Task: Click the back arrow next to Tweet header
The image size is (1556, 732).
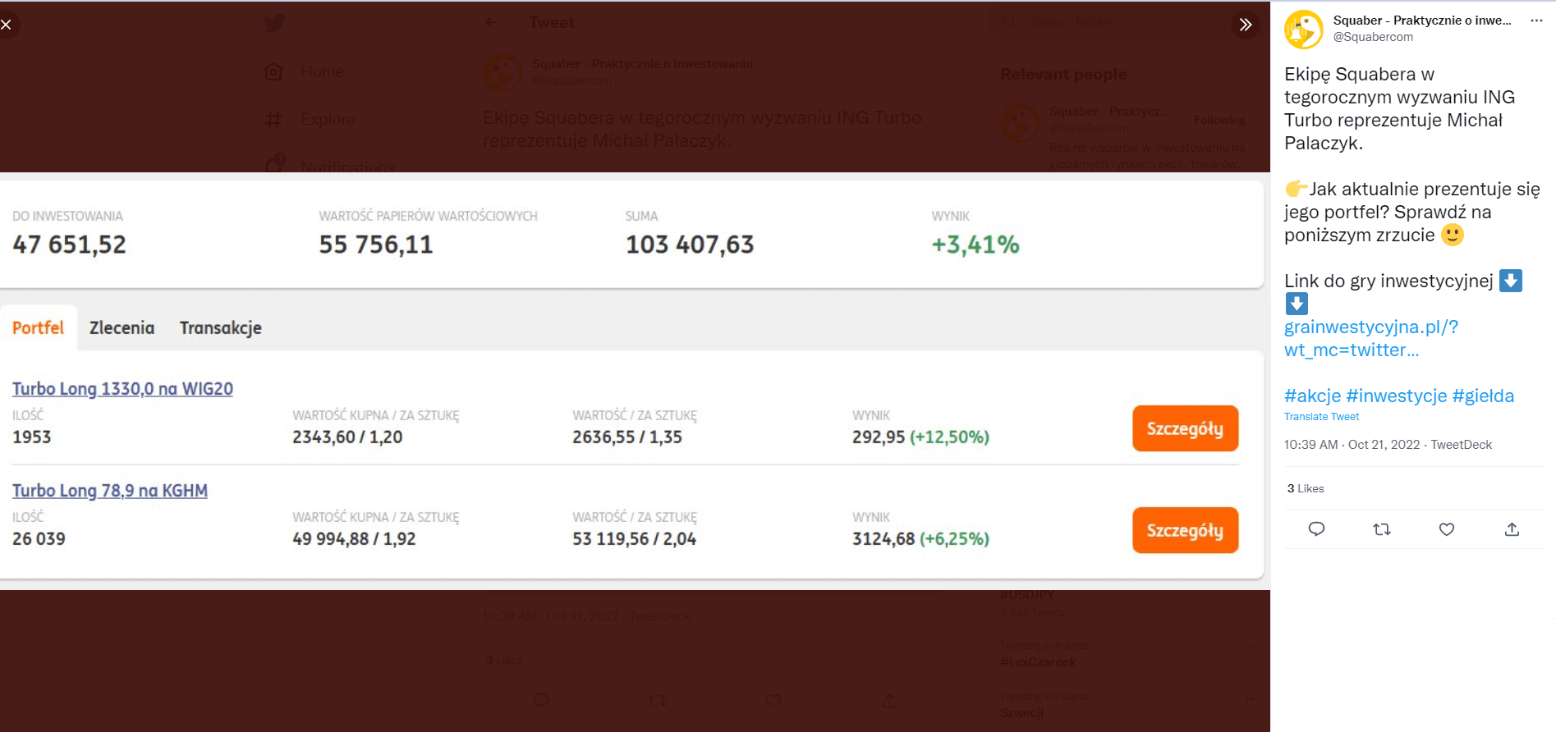Action: click(492, 23)
